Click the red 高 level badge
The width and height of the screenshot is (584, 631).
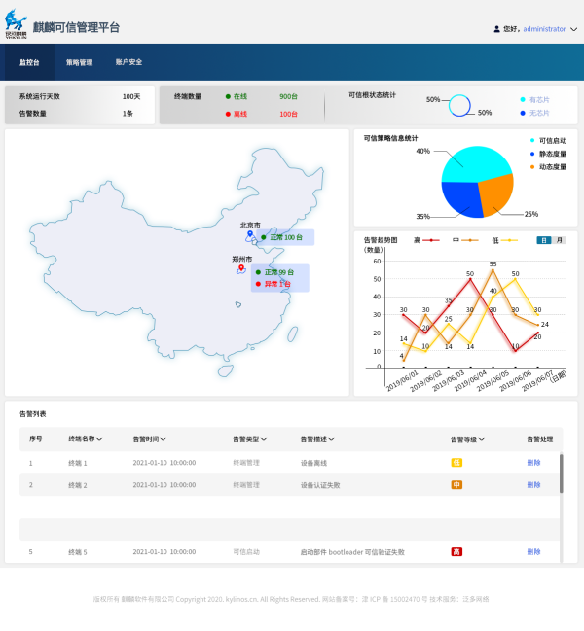(x=456, y=551)
